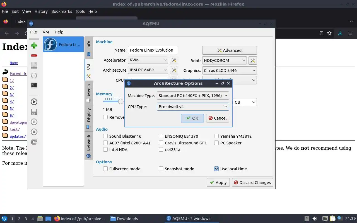Image resolution: width=357 pixels, height=223 pixels.
Task: Enable Fullscreen mode checkbox
Action: pos(105,169)
